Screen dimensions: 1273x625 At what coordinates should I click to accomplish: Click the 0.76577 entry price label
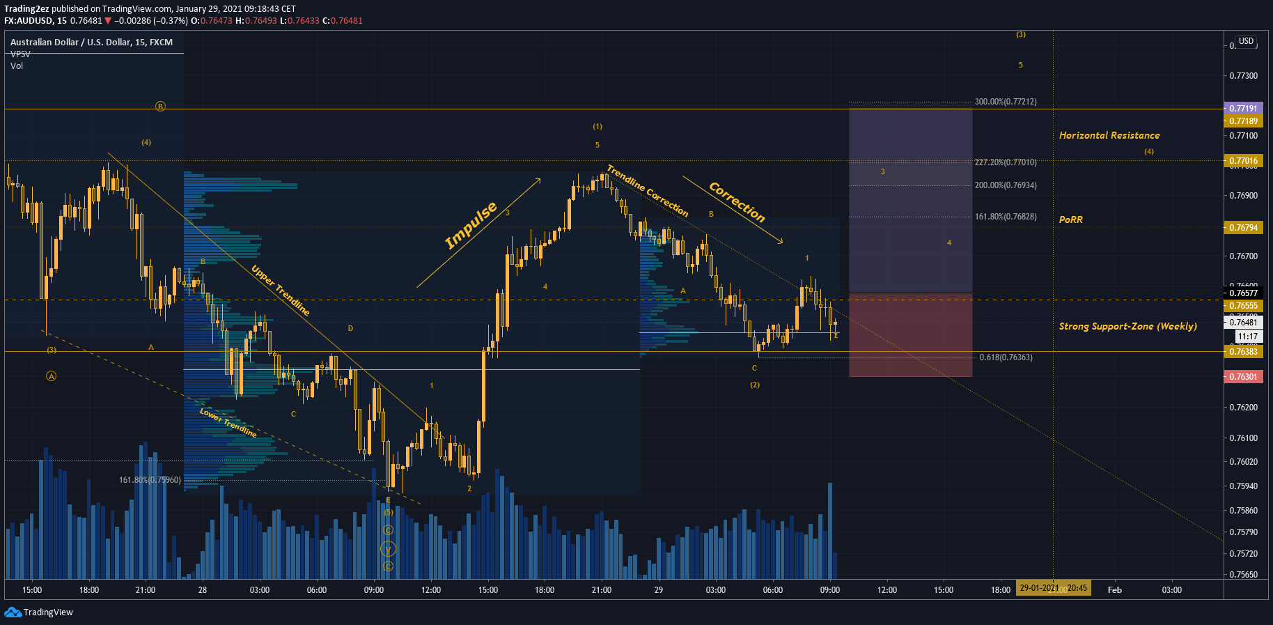point(1243,293)
